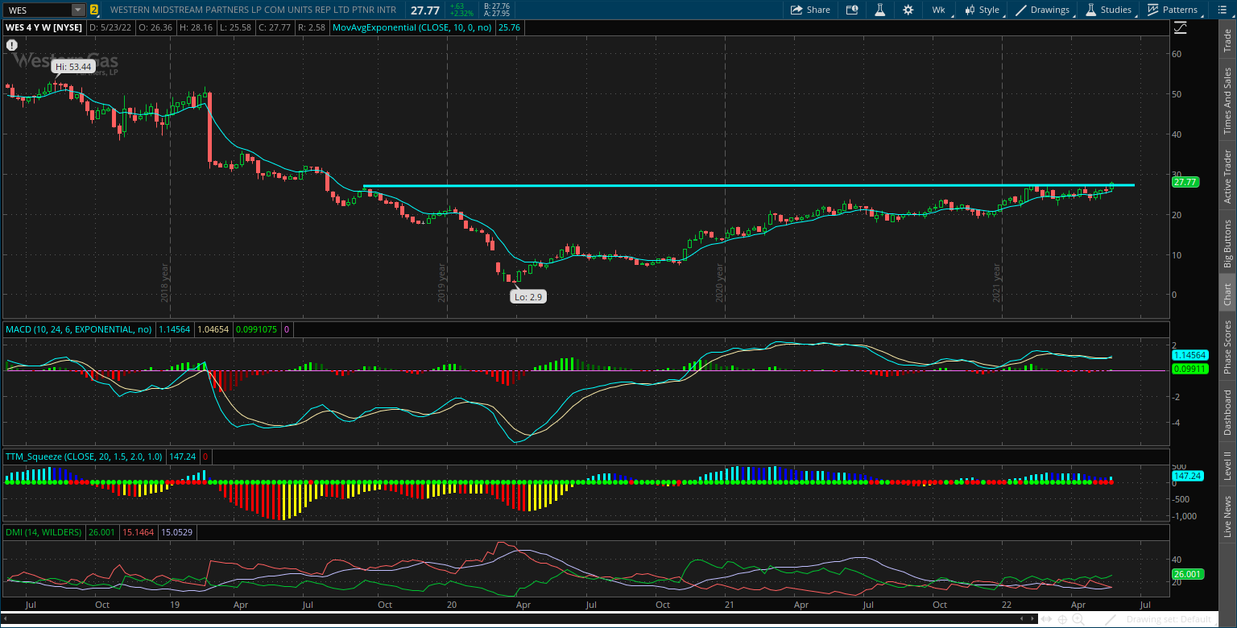The height and width of the screenshot is (628, 1237).
Task: Open the Share menu
Action: [810, 10]
